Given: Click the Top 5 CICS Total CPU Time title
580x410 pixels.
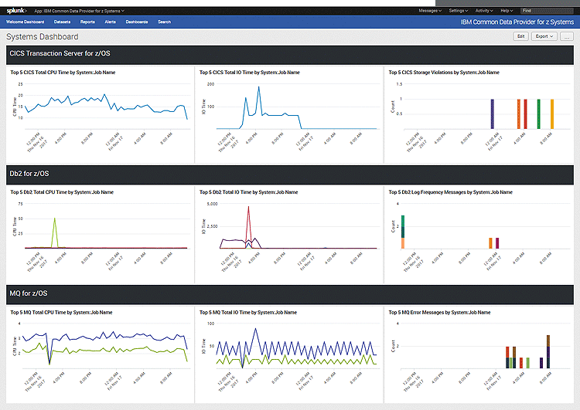Looking at the screenshot, I should click(x=63, y=73).
